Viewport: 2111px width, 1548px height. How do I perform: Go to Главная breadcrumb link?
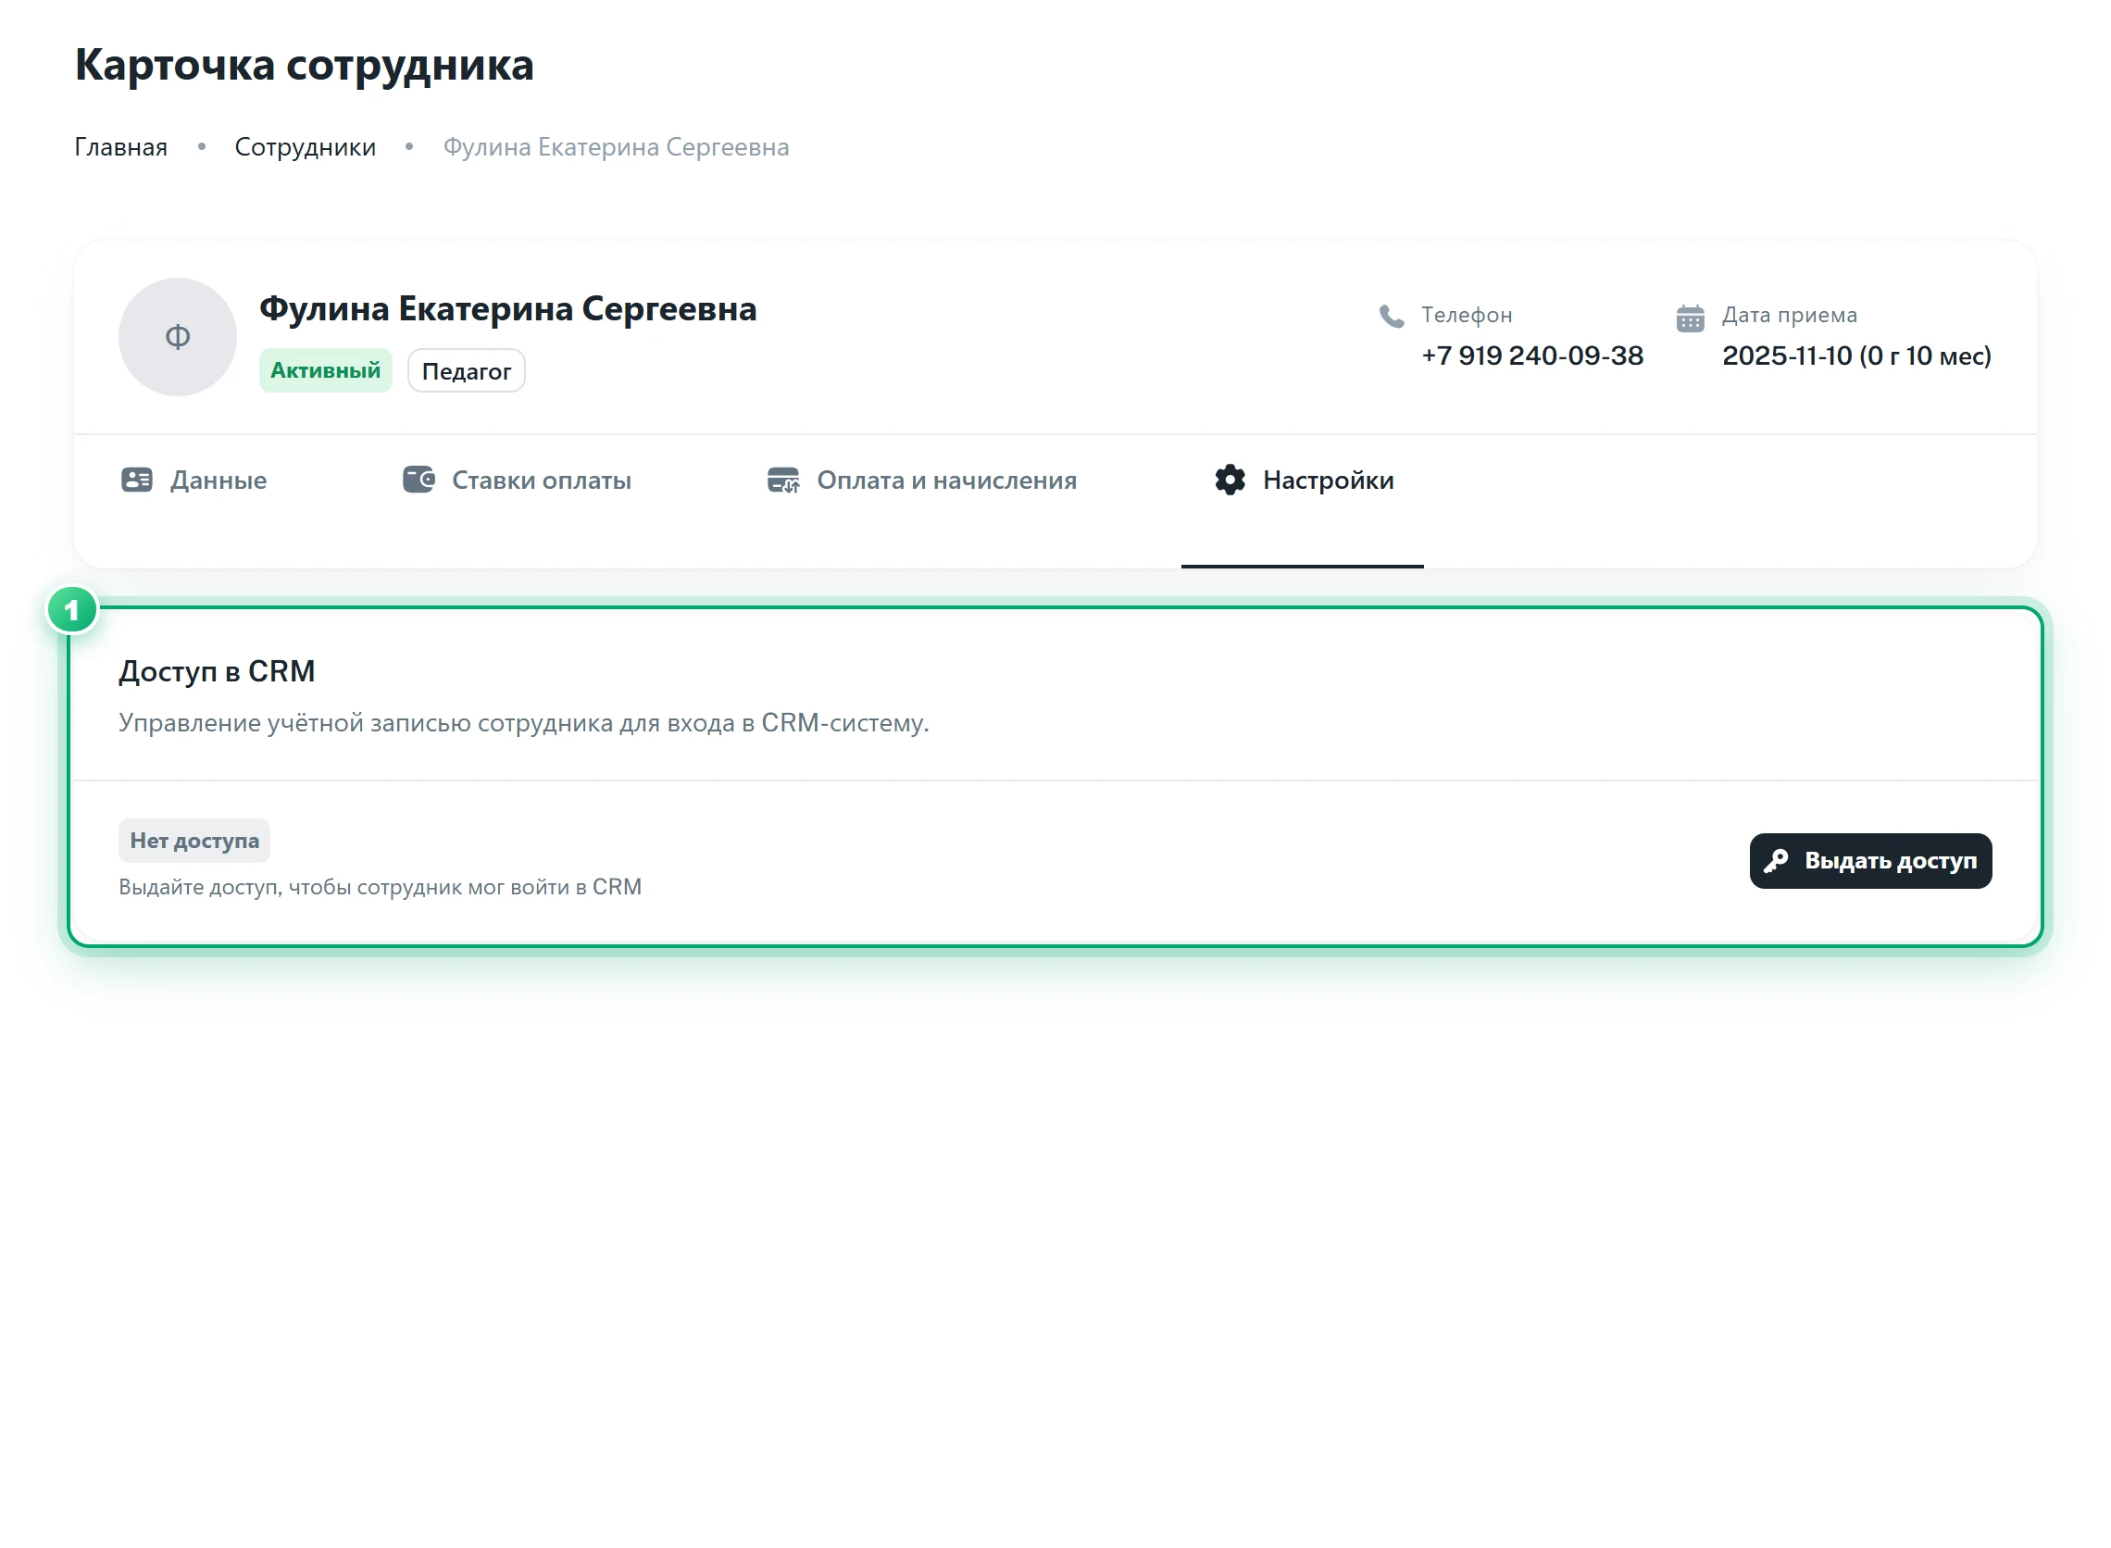pos(121,147)
